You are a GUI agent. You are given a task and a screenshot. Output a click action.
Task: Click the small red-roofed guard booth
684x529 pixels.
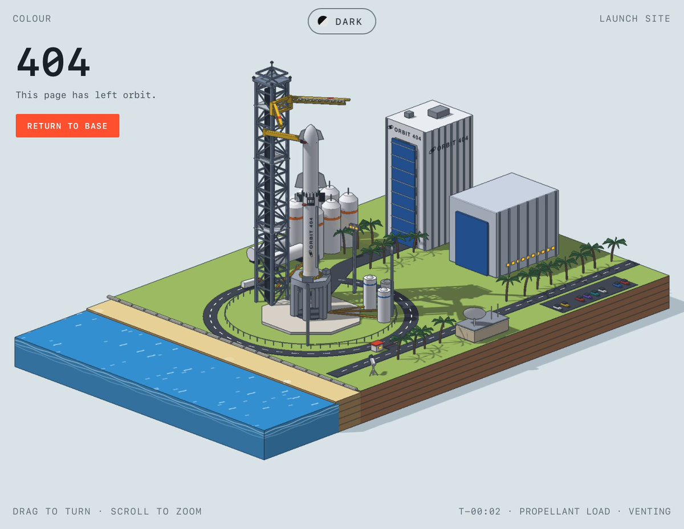pyautogui.click(x=377, y=345)
